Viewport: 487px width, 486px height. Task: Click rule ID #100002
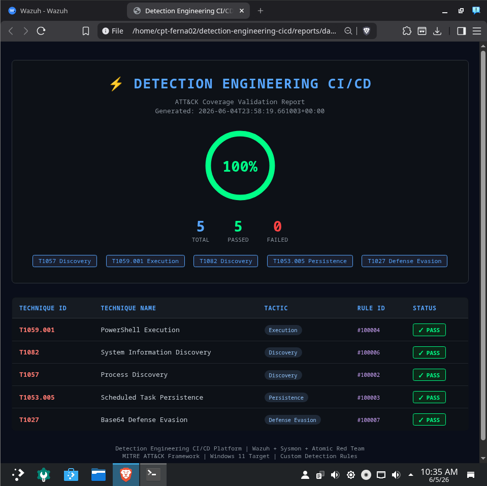pyautogui.click(x=368, y=375)
